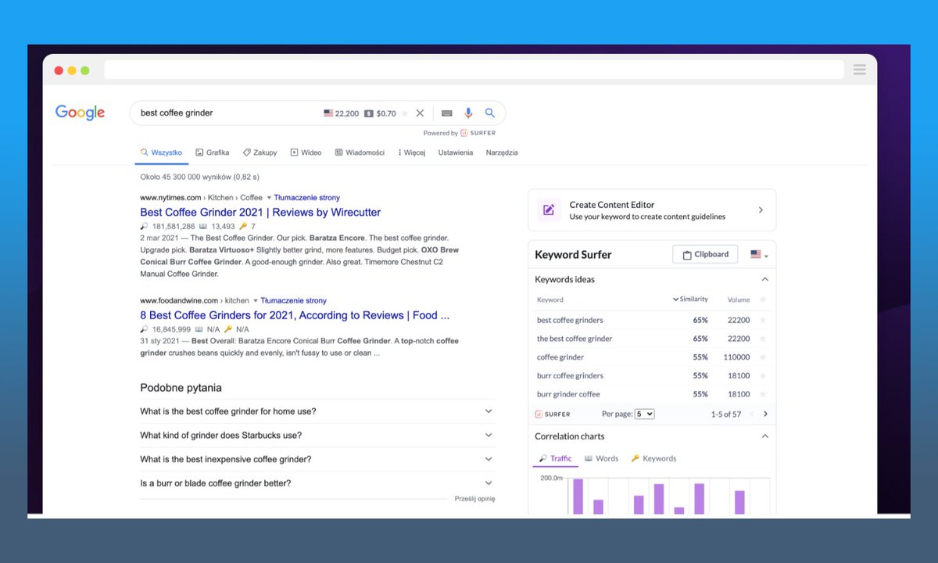
Task: Toggle the star in keyword table header
Action: pyautogui.click(x=763, y=299)
